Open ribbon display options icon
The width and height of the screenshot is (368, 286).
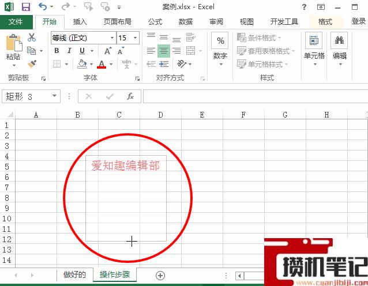click(321, 7)
